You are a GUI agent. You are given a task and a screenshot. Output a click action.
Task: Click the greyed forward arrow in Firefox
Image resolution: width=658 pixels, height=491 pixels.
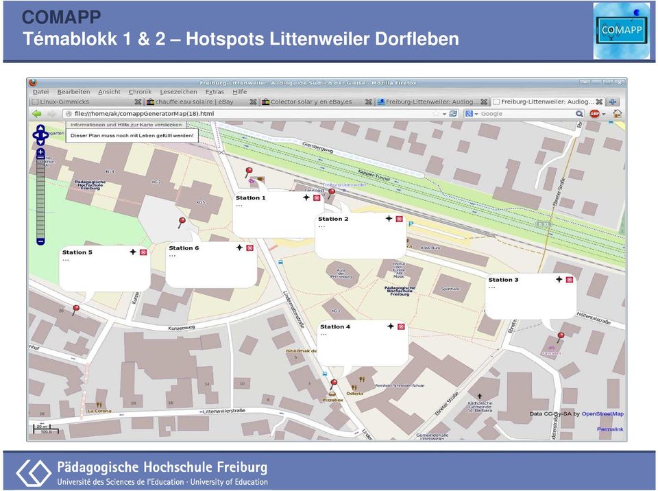coord(51,114)
